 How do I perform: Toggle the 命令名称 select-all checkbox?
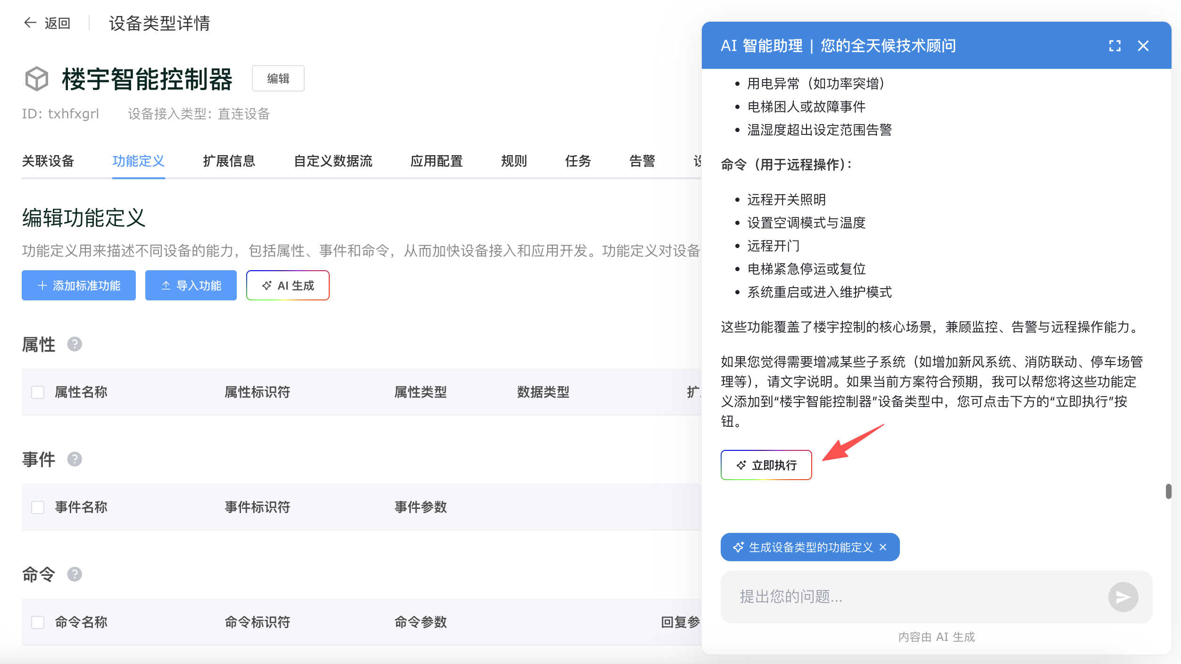[38, 622]
